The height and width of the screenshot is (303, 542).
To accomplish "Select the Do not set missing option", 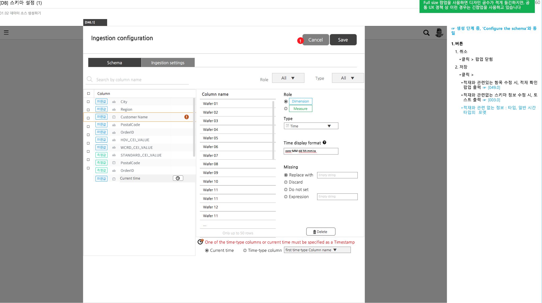I will tap(286, 189).
